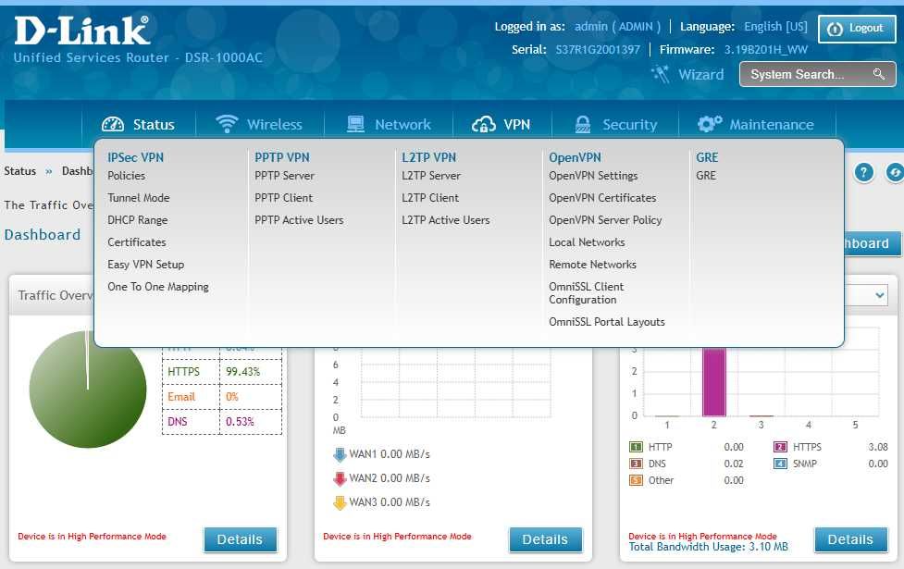This screenshot has height=569, width=904.
Task: Click the HTTPS 99.43% table cell
Action: click(250, 372)
